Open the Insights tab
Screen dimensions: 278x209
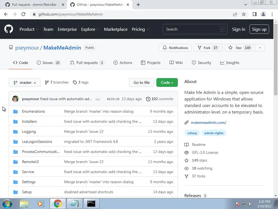[x=230, y=63]
